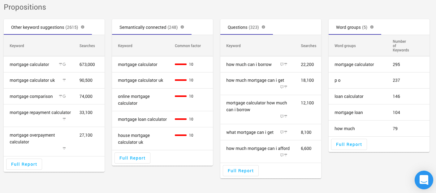Click the 22,200 searches value
This screenshot has width=436, height=193.
307,64
